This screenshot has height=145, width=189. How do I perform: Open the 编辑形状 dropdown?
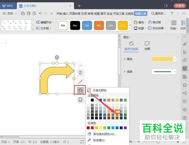(45, 22)
